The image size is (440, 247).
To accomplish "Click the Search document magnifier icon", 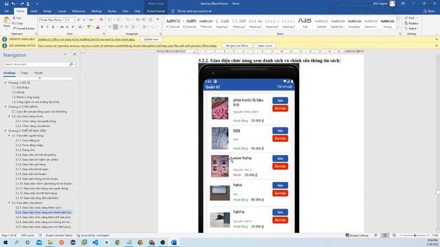I will (x=71, y=64).
